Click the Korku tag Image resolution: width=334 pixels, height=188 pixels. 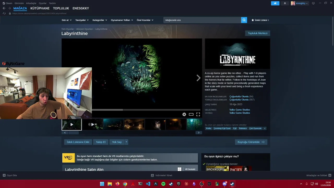[208, 128]
